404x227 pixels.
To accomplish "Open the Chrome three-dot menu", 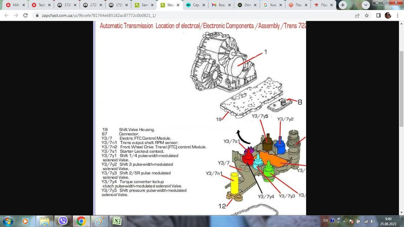I will click(397, 16).
